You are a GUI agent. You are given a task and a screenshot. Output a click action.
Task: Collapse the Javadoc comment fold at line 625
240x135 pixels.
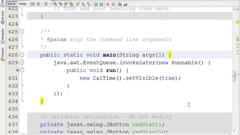pos(22,31)
